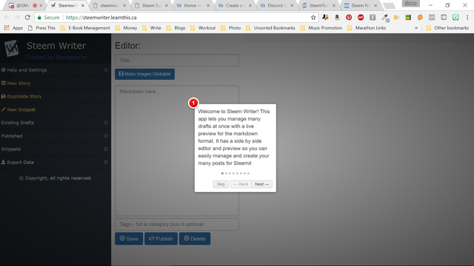Open Other bookmarks folder
Image resolution: width=474 pixels, height=266 pixels.
click(447, 28)
